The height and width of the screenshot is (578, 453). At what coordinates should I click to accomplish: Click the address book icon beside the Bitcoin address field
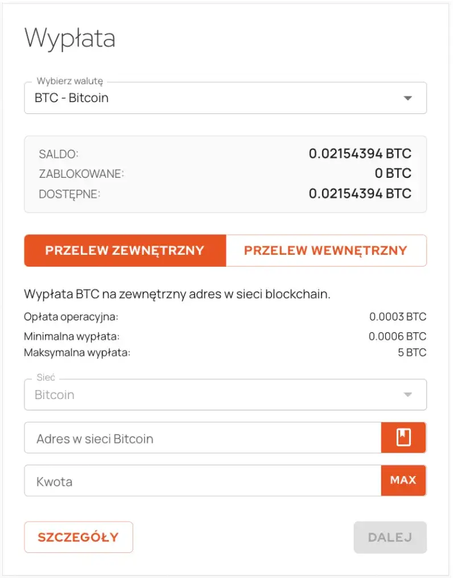(x=403, y=437)
